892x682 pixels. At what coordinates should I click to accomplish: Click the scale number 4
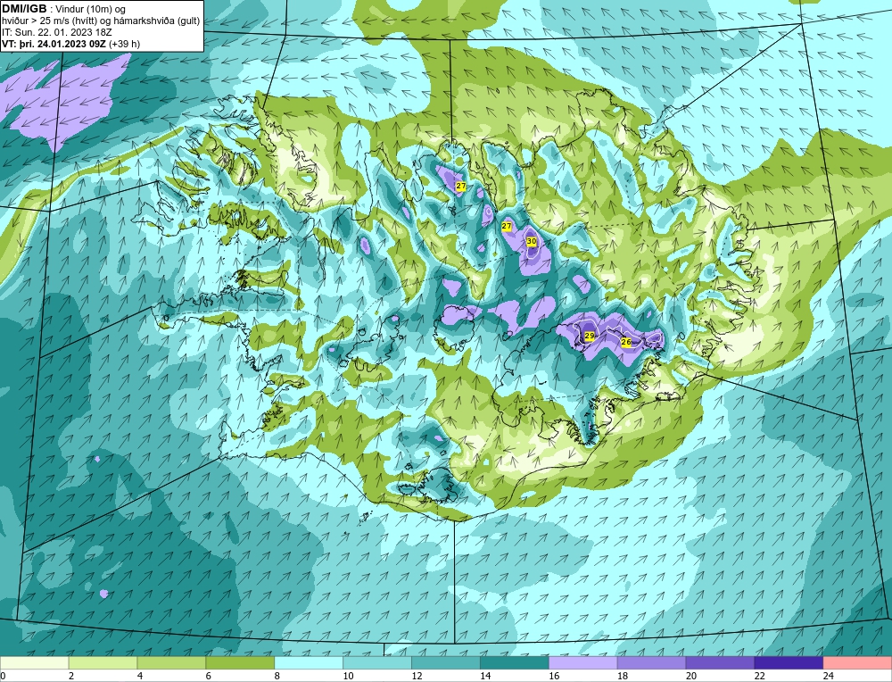pyautogui.click(x=140, y=677)
